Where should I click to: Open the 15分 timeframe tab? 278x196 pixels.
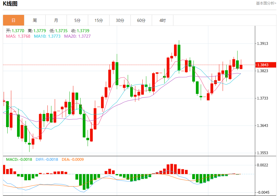(99, 20)
